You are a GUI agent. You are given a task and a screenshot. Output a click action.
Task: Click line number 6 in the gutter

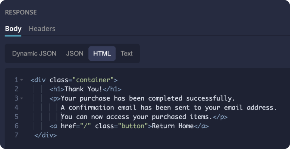pos(16,126)
